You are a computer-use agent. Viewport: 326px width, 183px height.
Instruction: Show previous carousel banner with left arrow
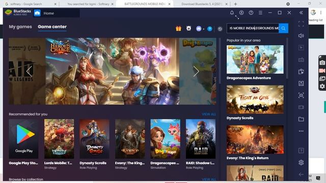click(x=29, y=71)
